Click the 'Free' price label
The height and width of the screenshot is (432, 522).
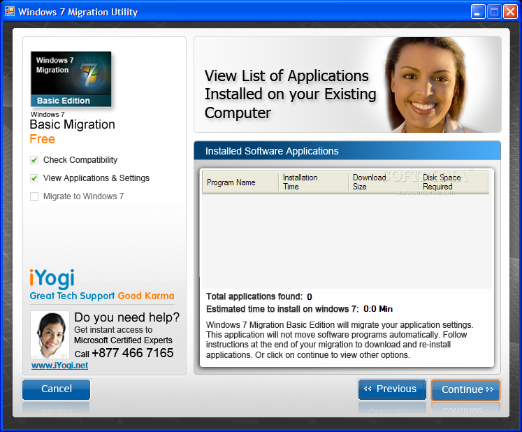point(43,139)
